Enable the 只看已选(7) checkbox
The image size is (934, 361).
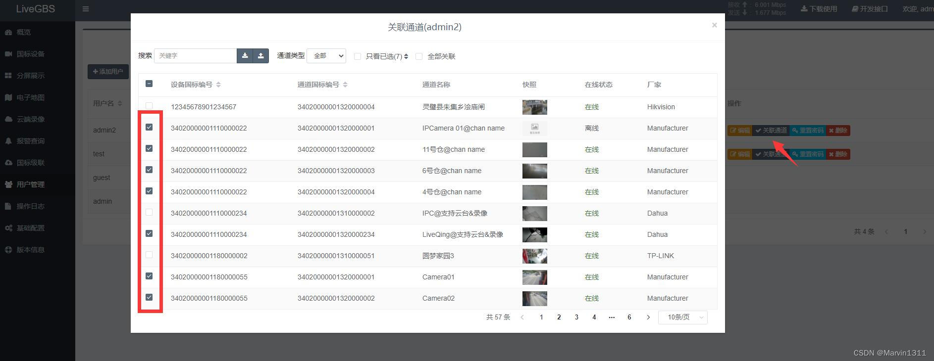click(x=358, y=56)
